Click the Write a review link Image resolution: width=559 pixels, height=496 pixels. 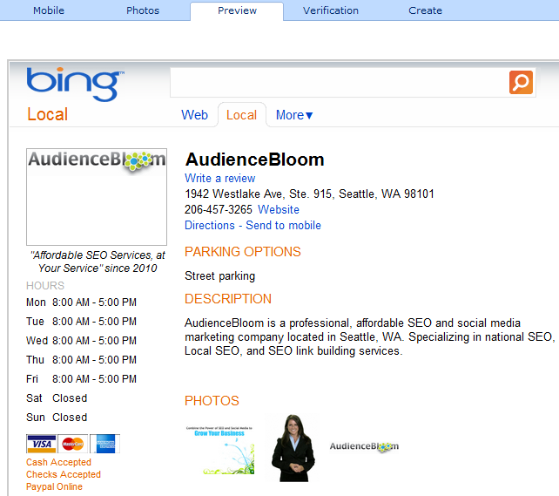pyautogui.click(x=220, y=178)
